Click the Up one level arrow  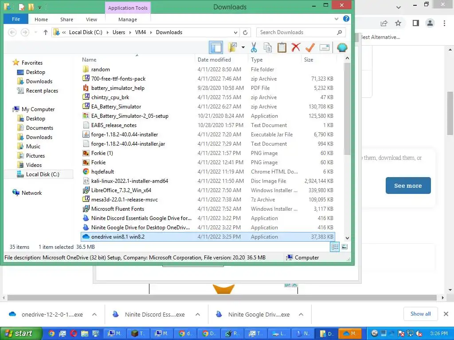[46, 32]
